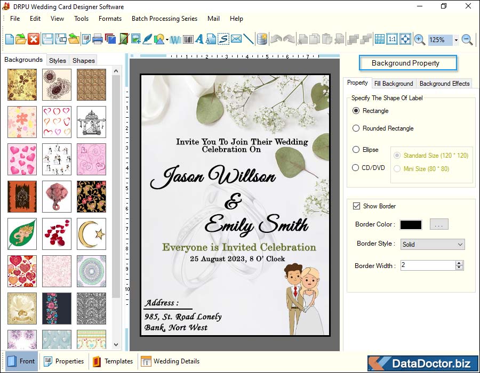Viewport: 480px width, 373px height.
Task: Open the File menu
Action: click(x=15, y=19)
